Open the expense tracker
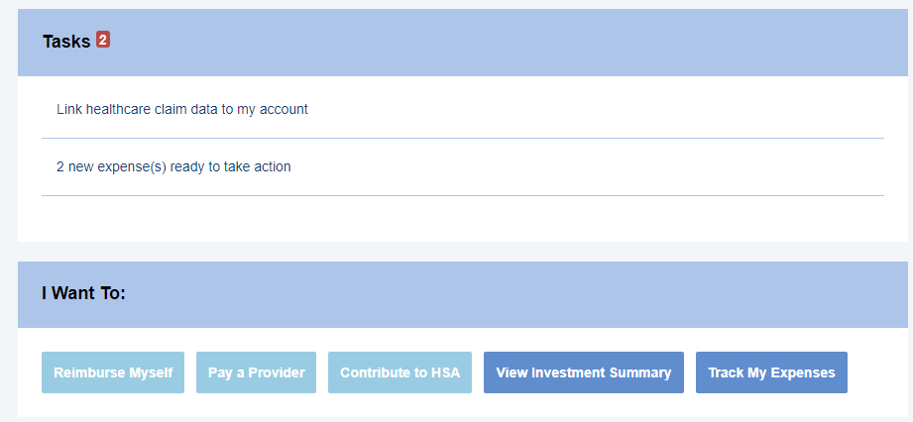 click(771, 372)
